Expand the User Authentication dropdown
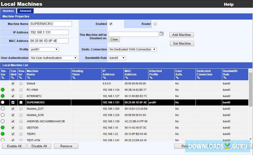This screenshot has height=155, width=253. pos(54,58)
